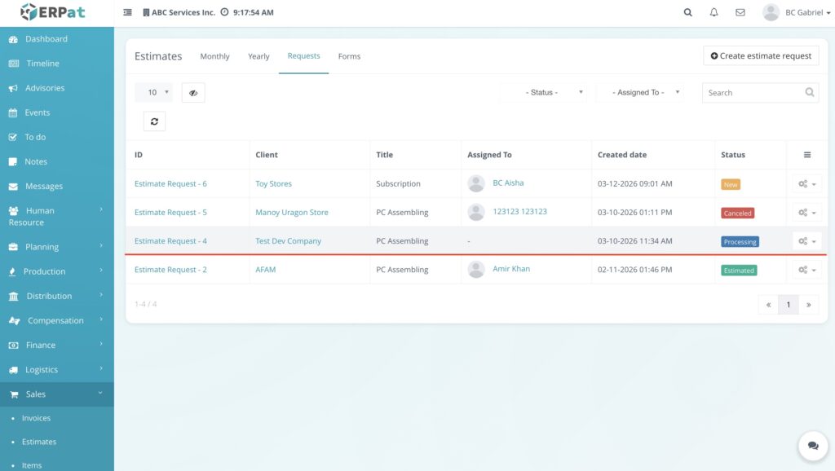
Task: Open the Toy Stores client link
Action: [273, 184]
